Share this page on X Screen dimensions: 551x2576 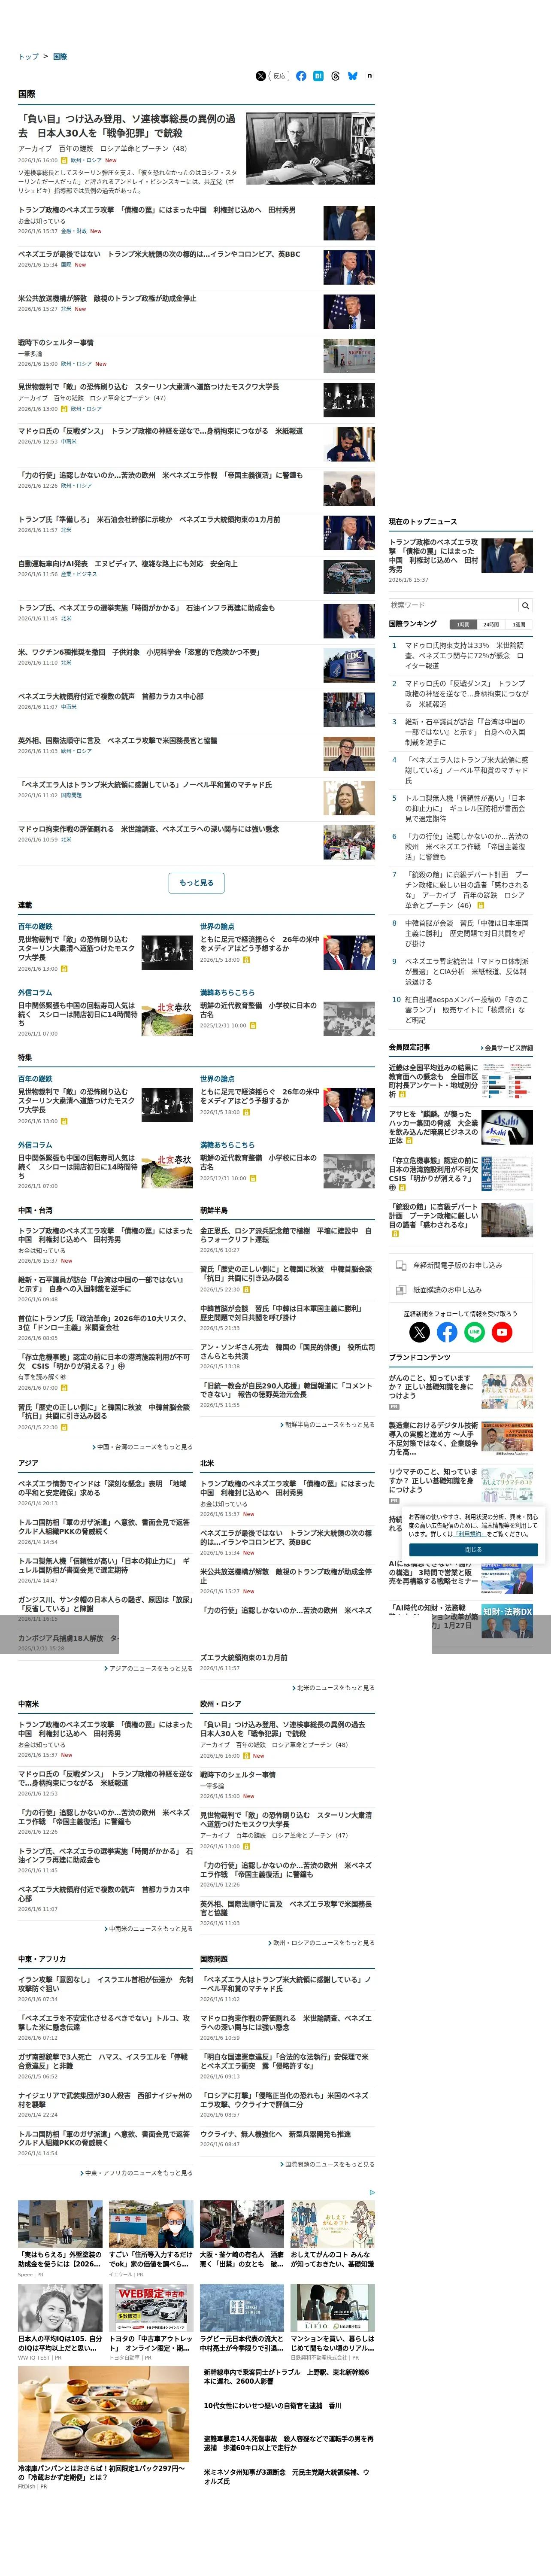point(261,76)
